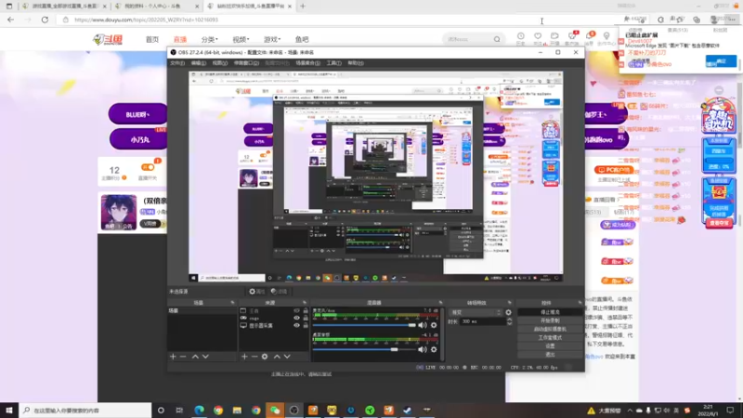Click the browser refresh icon
Image resolution: width=743 pixels, height=418 pixels.
tap(45, 20)
